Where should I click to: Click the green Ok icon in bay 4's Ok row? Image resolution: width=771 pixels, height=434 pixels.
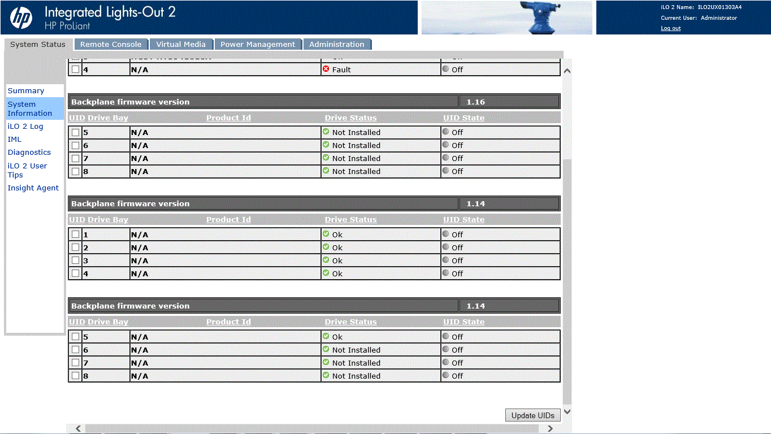(x=326, y=273)
